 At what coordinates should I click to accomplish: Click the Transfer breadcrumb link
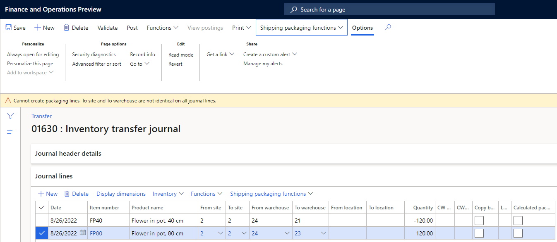point(41,116)
